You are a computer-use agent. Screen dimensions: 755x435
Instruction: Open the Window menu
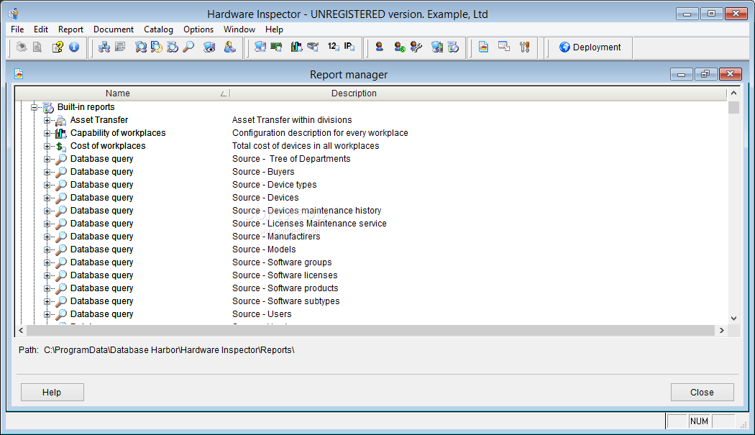tap(239, 29)
